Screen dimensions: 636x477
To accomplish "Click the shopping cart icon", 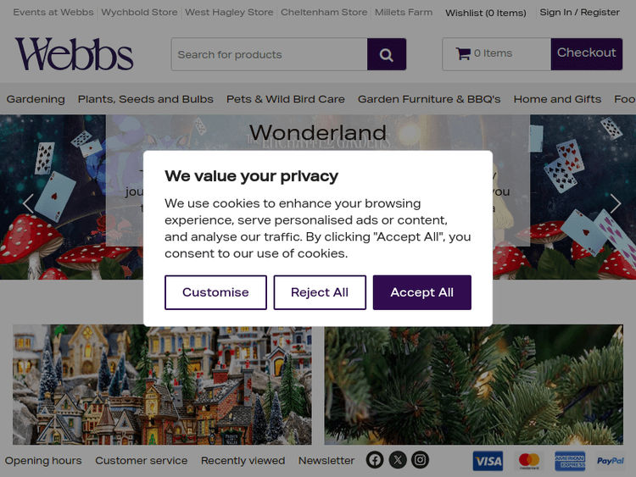I will coord(463,53).
